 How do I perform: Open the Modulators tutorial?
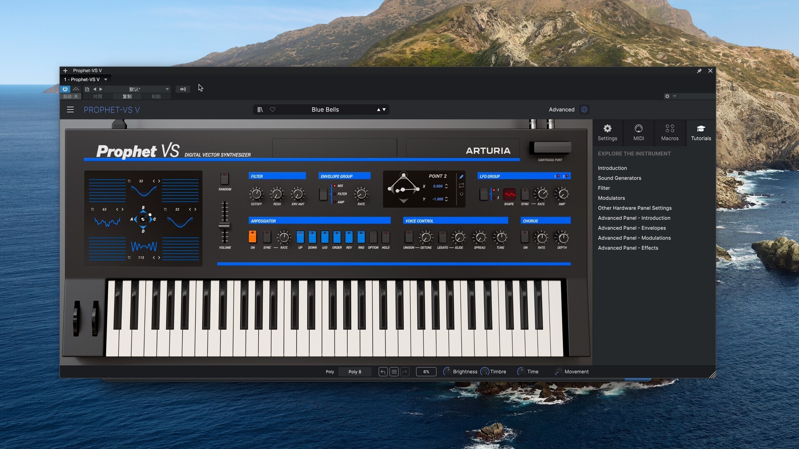click(611, 198)
